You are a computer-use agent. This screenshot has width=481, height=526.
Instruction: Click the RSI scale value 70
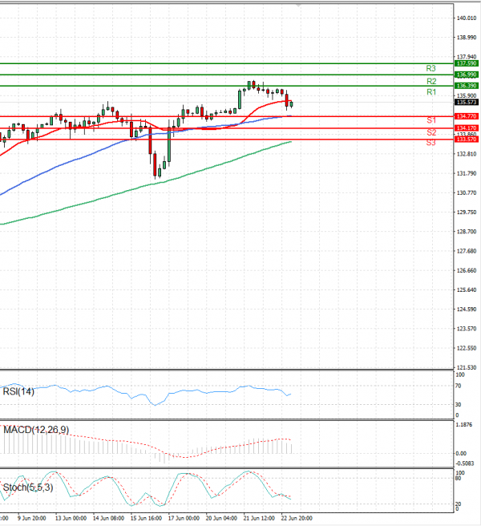(459, 386)
